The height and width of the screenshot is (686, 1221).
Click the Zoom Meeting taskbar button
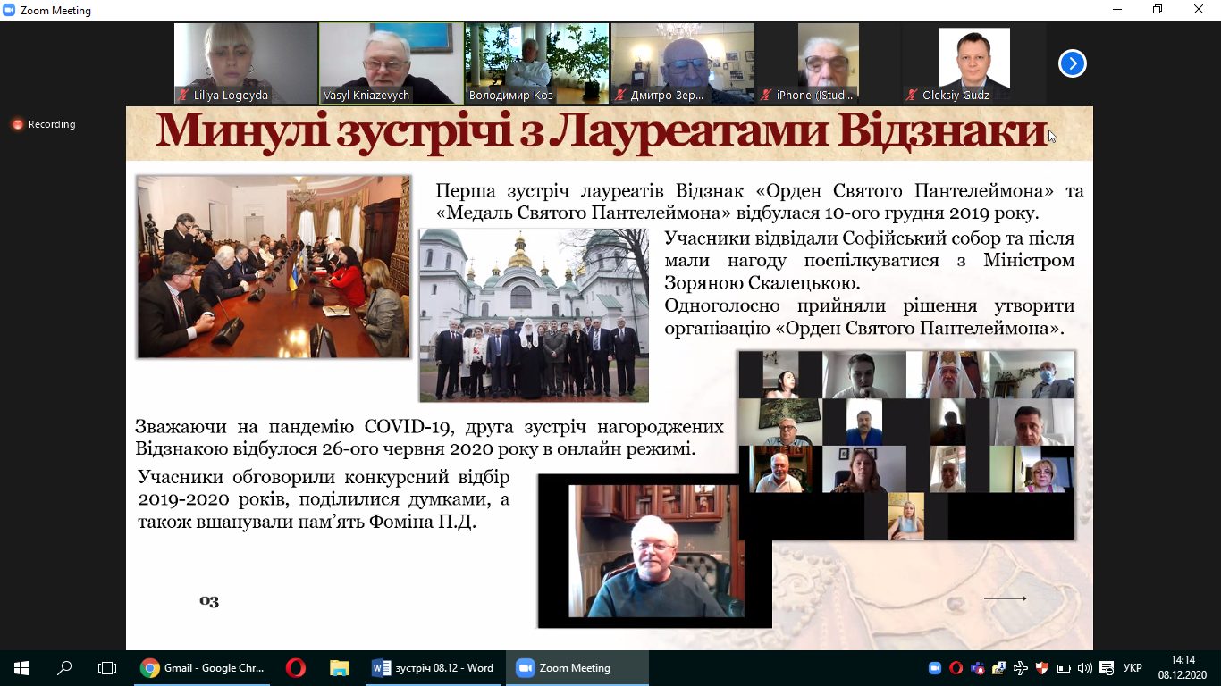click(565, 668)
